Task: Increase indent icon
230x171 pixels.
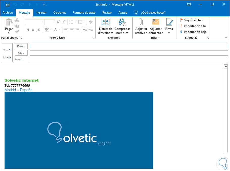Action: pyautogui.click(x=91, y=30)
